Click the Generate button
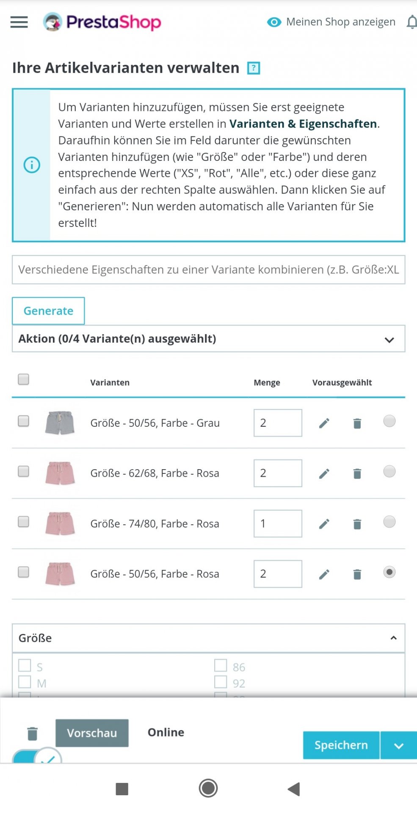The height and width of the screenshot is (813, 417). click(x=48, y=311)
